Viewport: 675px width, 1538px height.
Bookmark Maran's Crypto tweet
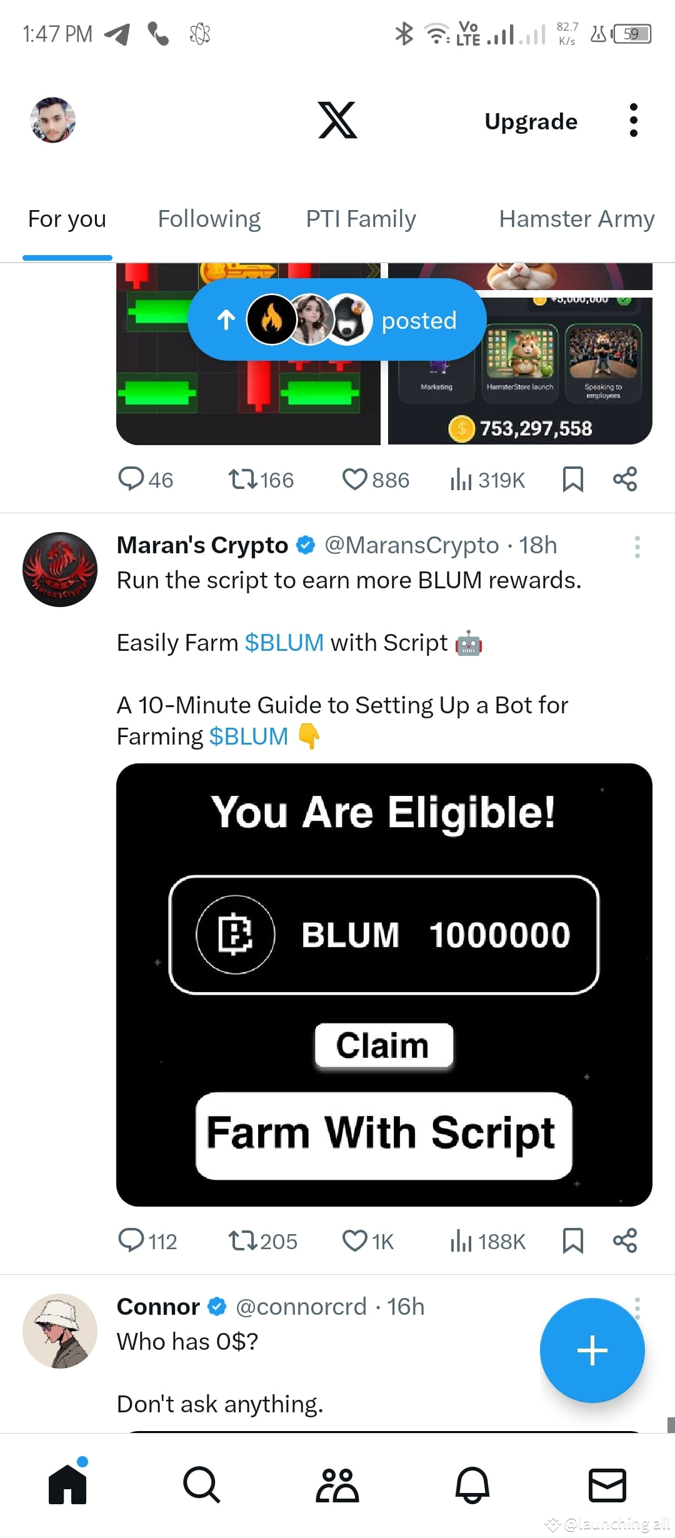574,1241
